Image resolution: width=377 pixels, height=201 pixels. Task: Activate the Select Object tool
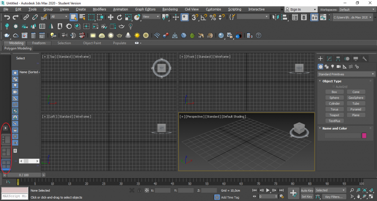click(73, 17)
